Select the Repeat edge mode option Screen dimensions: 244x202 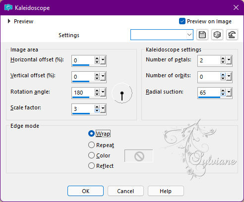pyautogui.click(x=91, y=145)
